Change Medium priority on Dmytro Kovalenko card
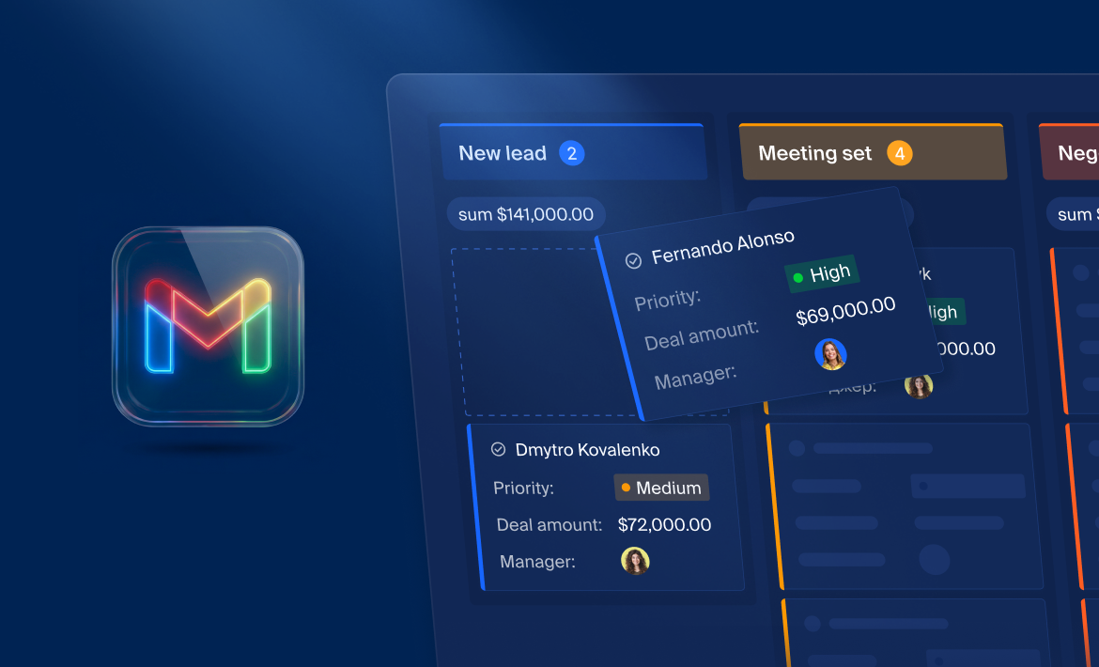Image resolution: width=1099 pixels, height=667 pixels. tap(661, 488)
